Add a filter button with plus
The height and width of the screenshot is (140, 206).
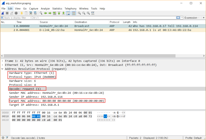tap(204, 18)
